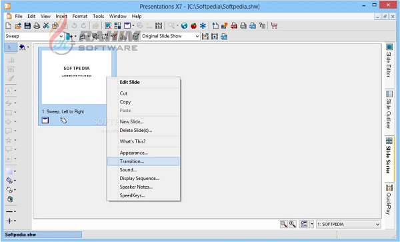Click the Slide Appearance window icon
Image resolution: width=400 pixels, height=242 pixels.
click(127, 25)
